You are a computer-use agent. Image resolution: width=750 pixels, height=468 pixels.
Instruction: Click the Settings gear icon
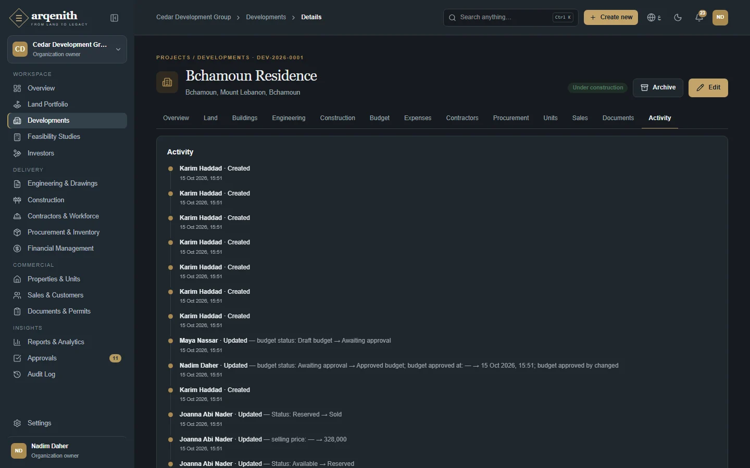17,423
